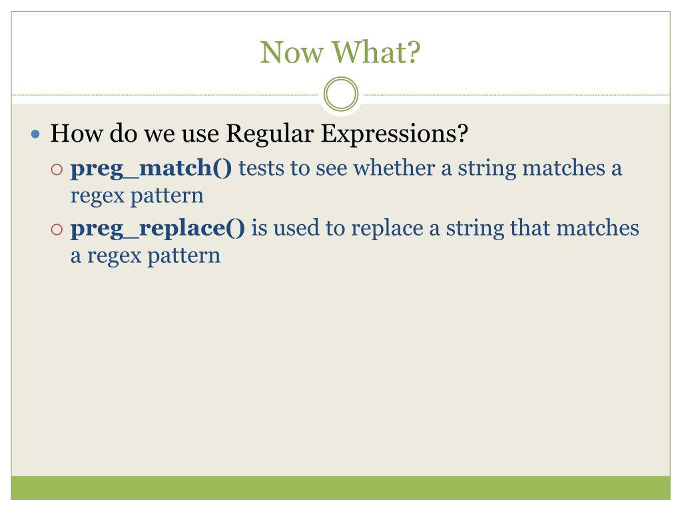Click the blue bullet before 'How do we use'
Screen dimensions: 682x511
tap(36, 134)
